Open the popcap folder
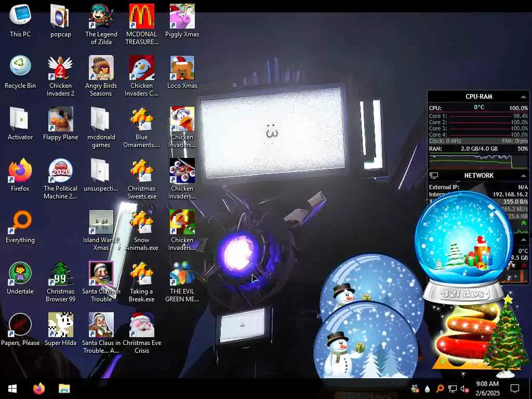The height and width of the screenshot is (399, 532). [x=61, y=21]
